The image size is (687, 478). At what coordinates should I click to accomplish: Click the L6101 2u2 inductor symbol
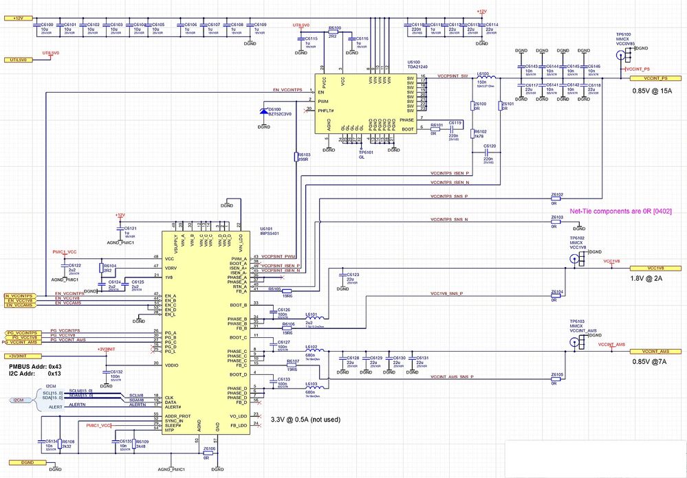pos(316,318)
